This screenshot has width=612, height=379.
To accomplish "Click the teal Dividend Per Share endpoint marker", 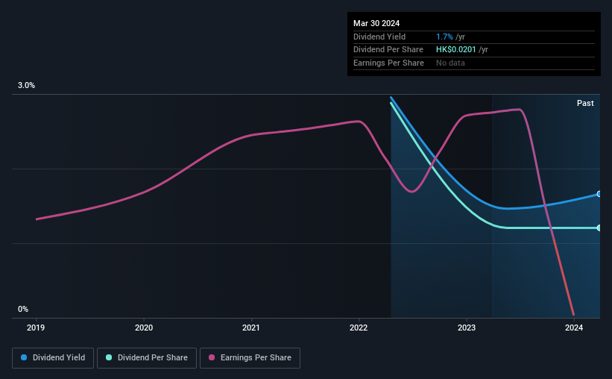I will (x=599, y=228).
